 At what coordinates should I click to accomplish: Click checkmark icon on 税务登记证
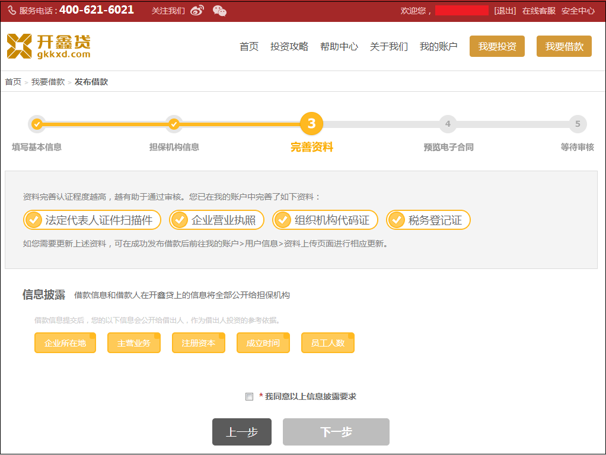tap(396, 220)
